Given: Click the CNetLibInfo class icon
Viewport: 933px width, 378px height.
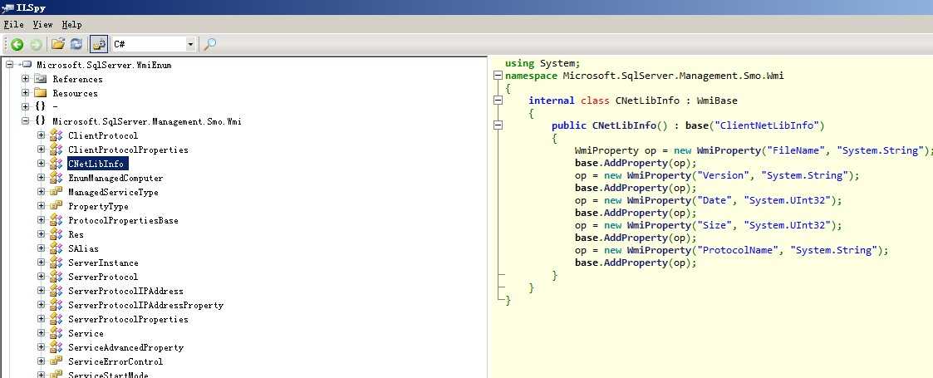Looking at the screenshot, I should pos(56,163).
